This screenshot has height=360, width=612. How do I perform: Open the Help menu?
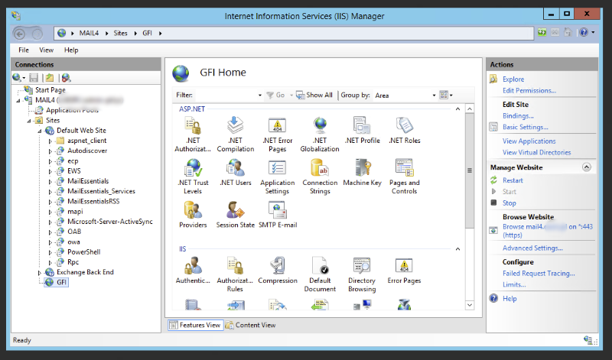coord(71,50)
